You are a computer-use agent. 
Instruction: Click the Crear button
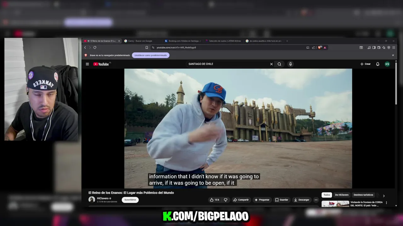[366, 64]
